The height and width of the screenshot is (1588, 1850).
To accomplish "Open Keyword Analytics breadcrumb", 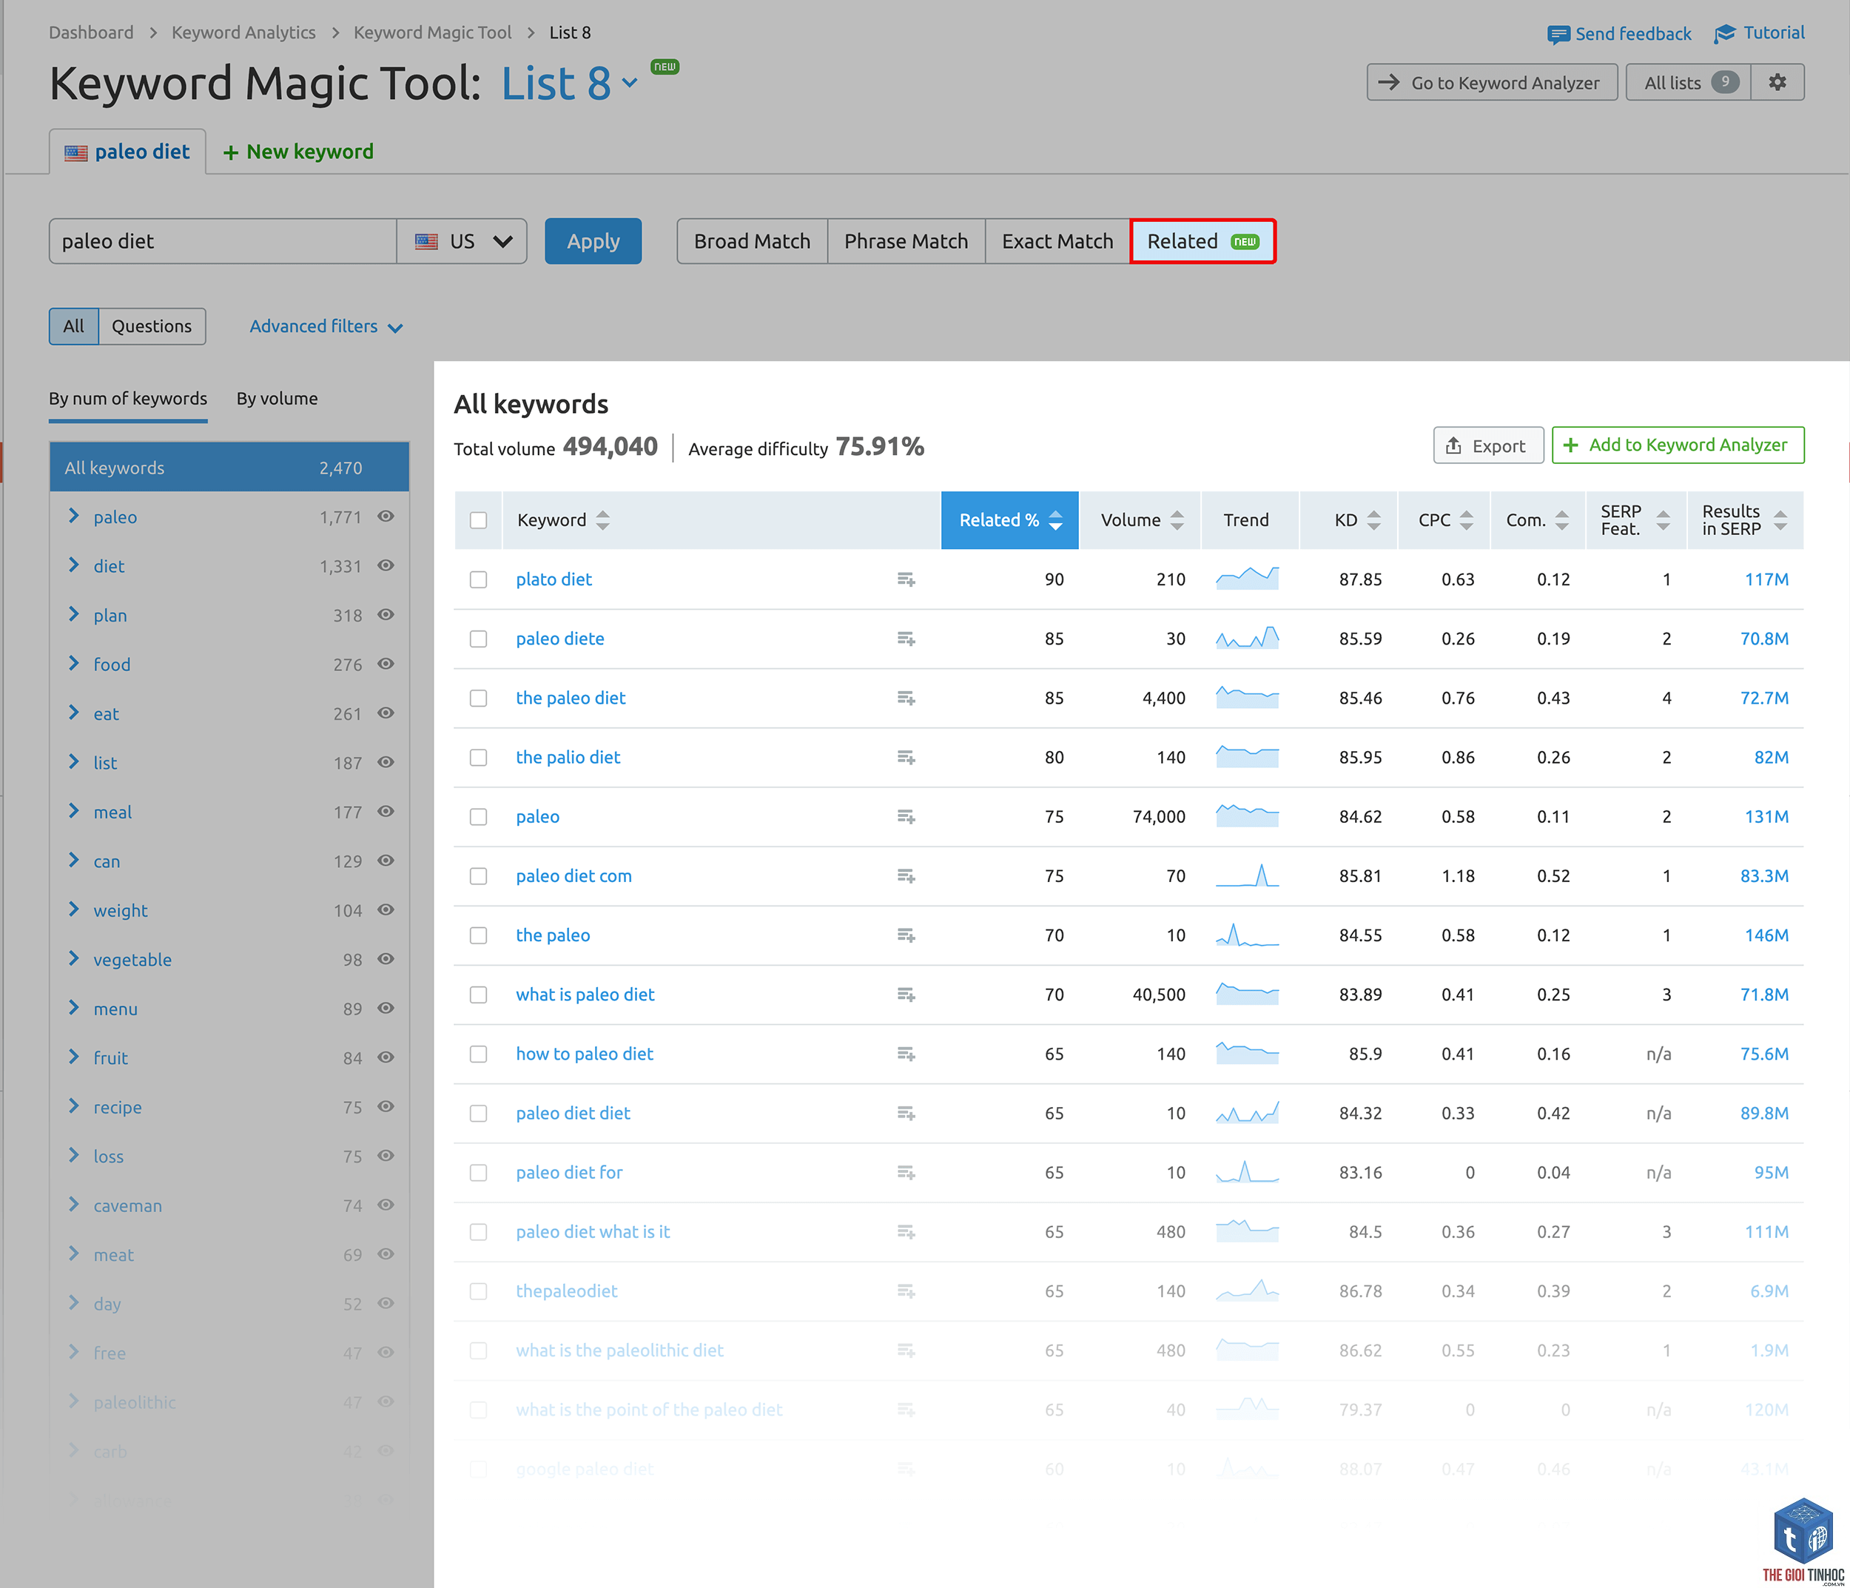I will pos(243,33).
